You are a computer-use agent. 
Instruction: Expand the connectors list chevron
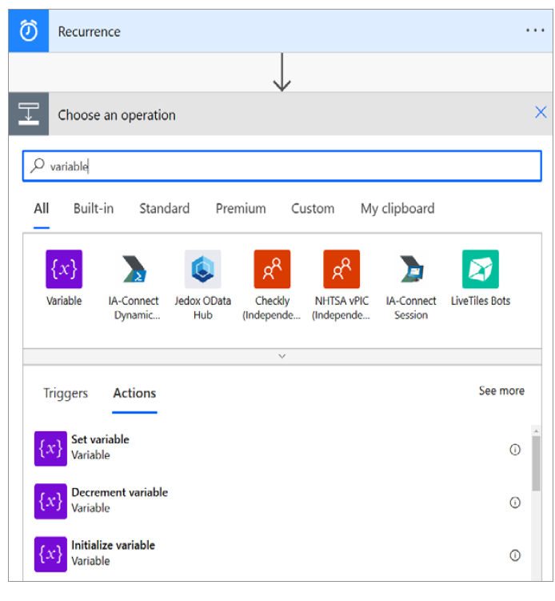(281, 356)
